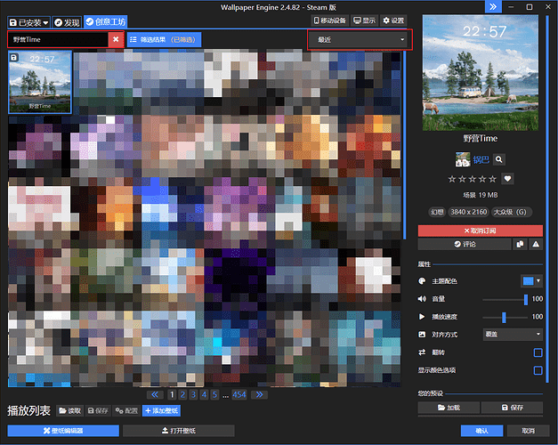Open 移动设备 (mobile devices) menu
The image size is (558, 445).
click(330, 20)
